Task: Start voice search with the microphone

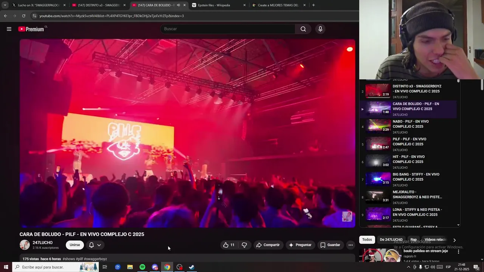Action: (320, 29)
